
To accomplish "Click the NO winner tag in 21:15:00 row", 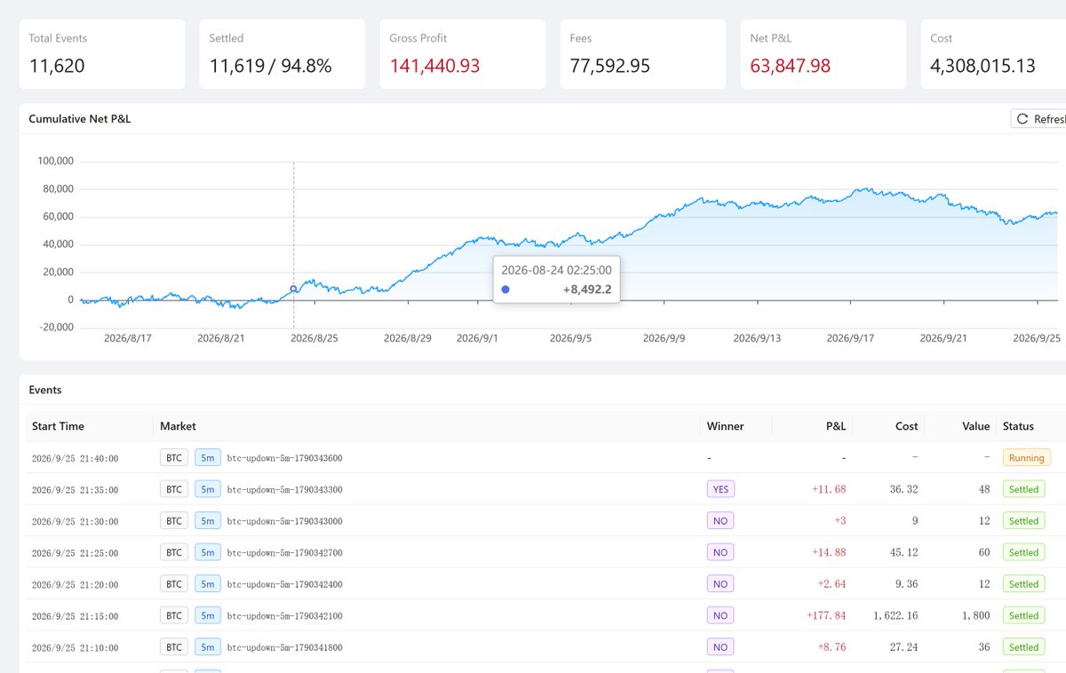I will click(720, 615).
